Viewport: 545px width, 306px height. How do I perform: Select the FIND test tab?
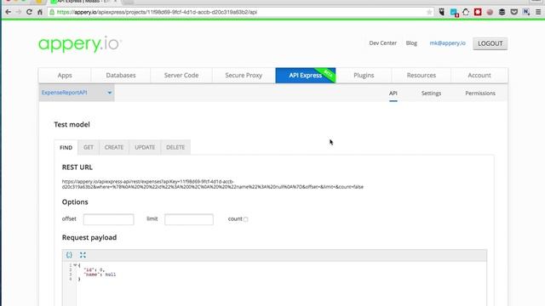[x=66, y=147]
